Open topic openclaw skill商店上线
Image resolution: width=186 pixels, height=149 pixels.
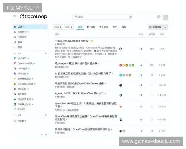tap(86, 105)
